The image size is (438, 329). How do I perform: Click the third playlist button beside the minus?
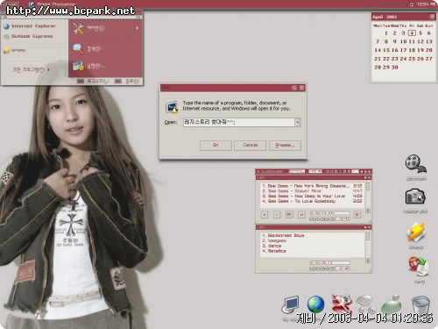pyautogui.click(x=289, y=215)
